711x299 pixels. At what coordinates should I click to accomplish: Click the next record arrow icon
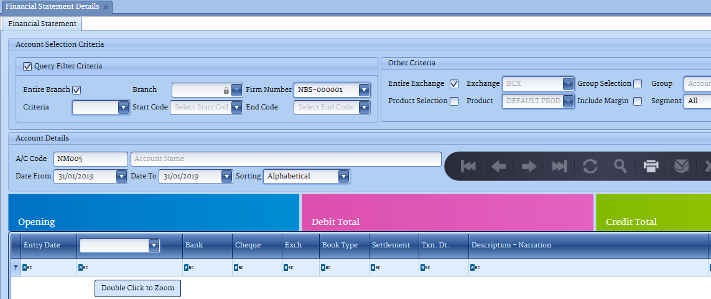[529, 166]
